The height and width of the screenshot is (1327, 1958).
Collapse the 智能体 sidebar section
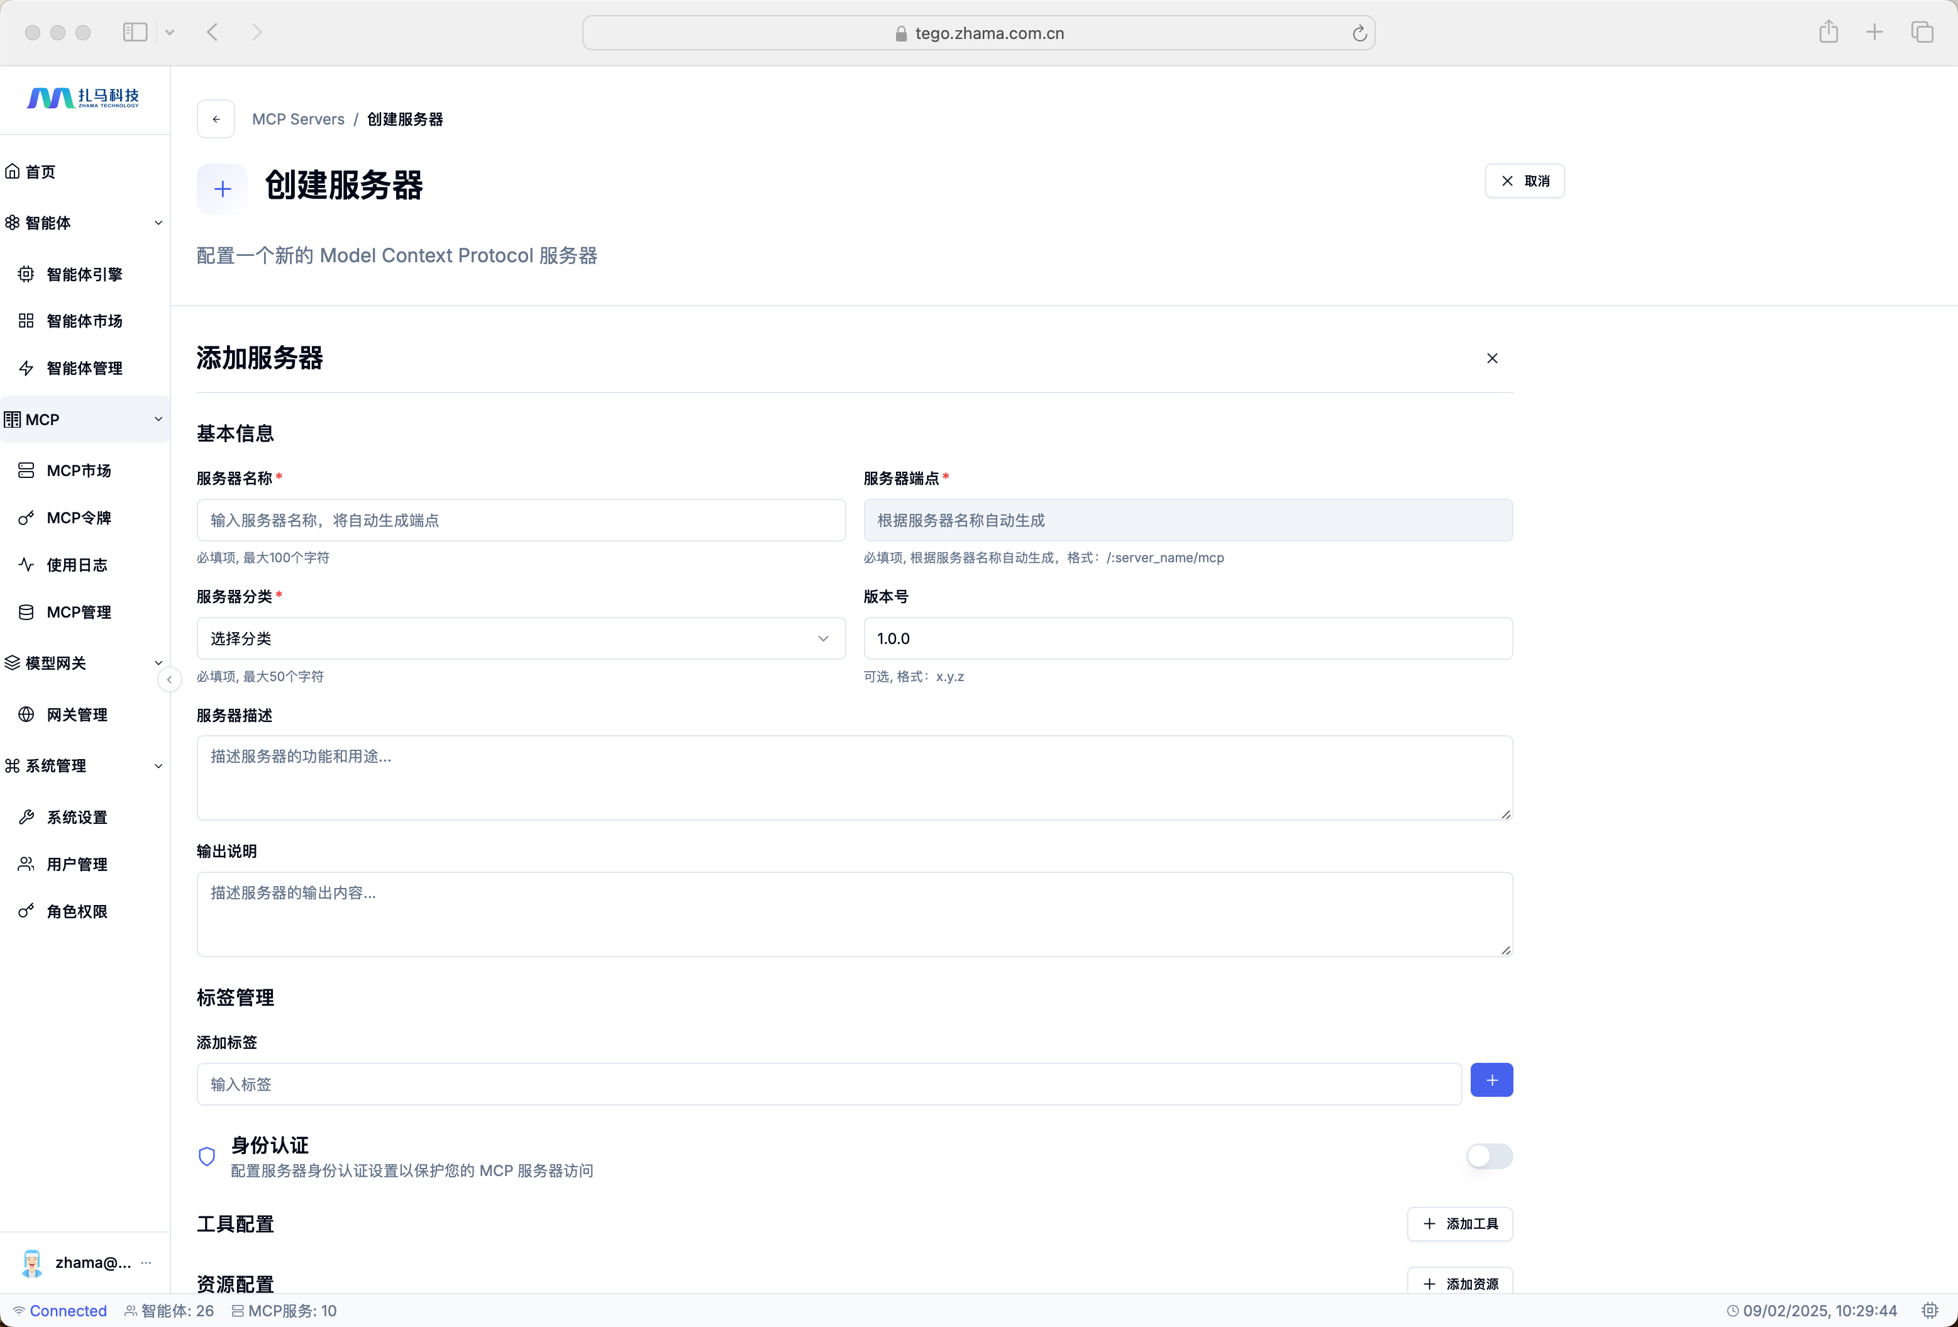pyautogui.click(x=158, y=223)
